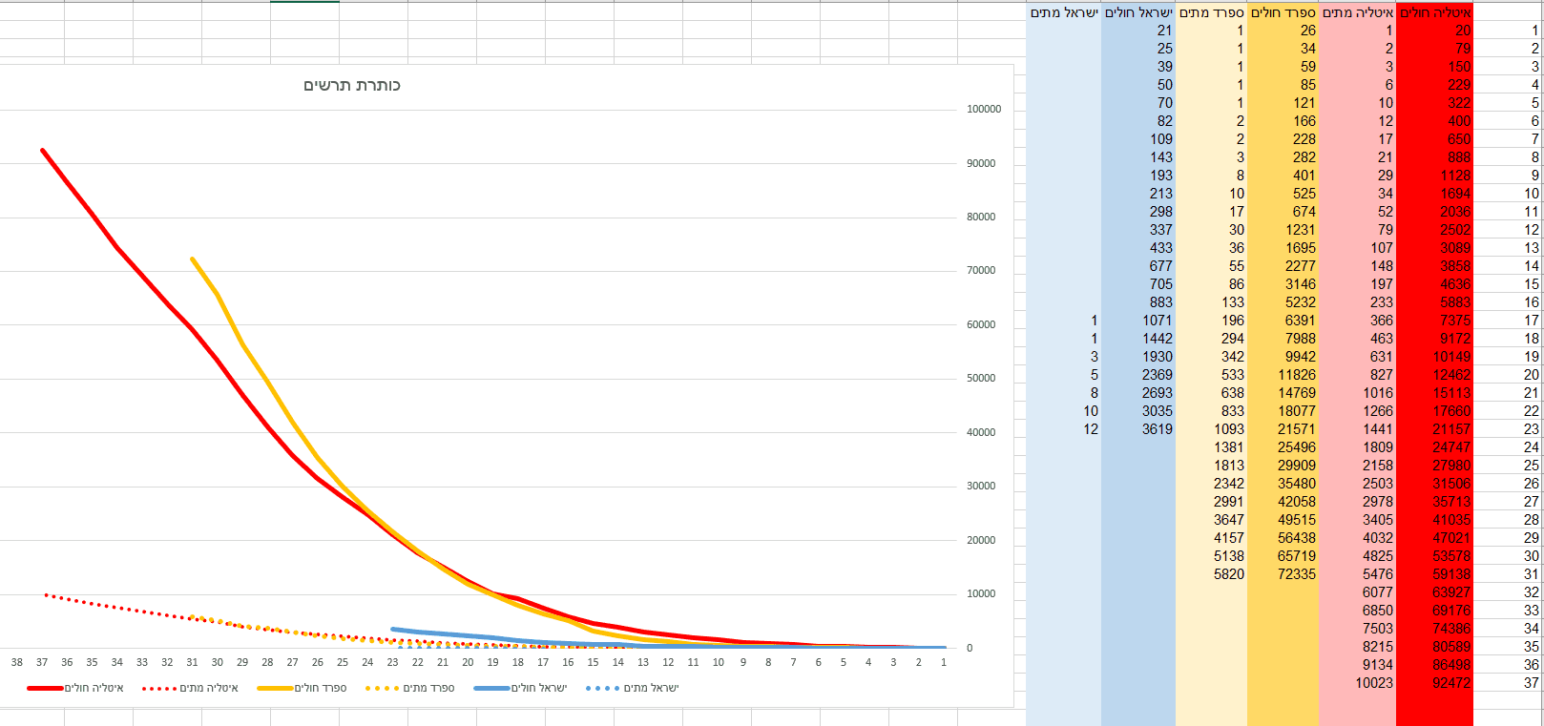Screen dimensions: 1544x726
Task: Select the cell containing 65719
Action: [x=1283, y=556]
